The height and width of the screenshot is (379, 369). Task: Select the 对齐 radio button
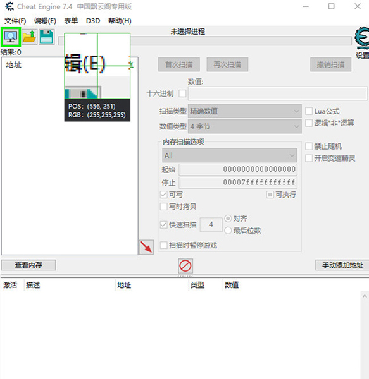pos(228,219)
